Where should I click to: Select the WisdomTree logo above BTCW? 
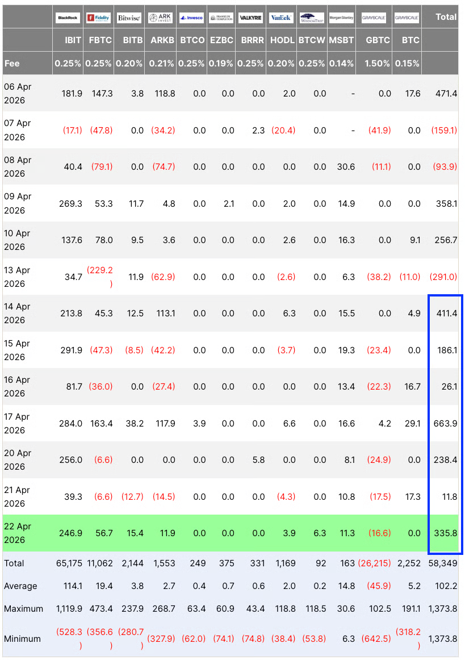point(312,18)
